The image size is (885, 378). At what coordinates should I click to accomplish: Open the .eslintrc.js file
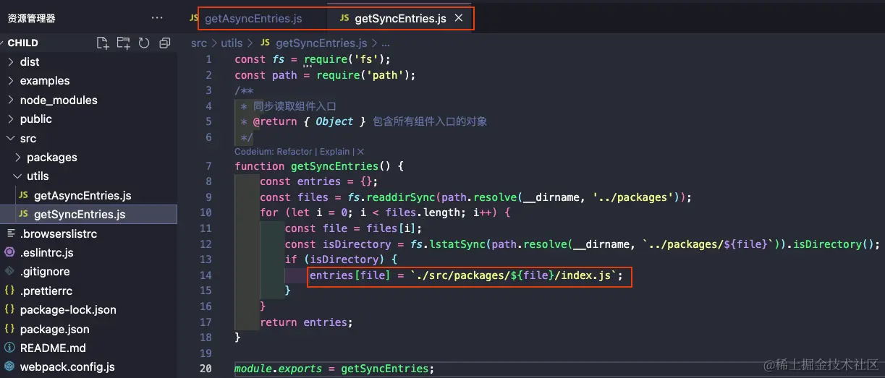pos(46,253)
